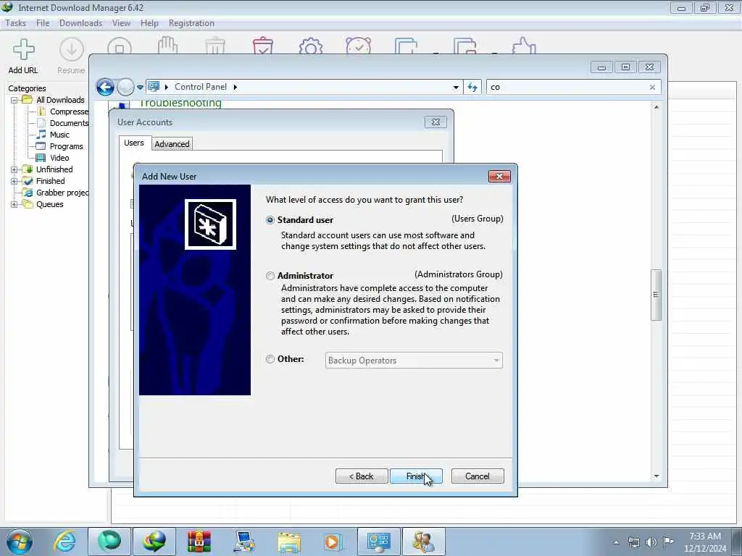Expand the Unfinished category node

[14, 169]
